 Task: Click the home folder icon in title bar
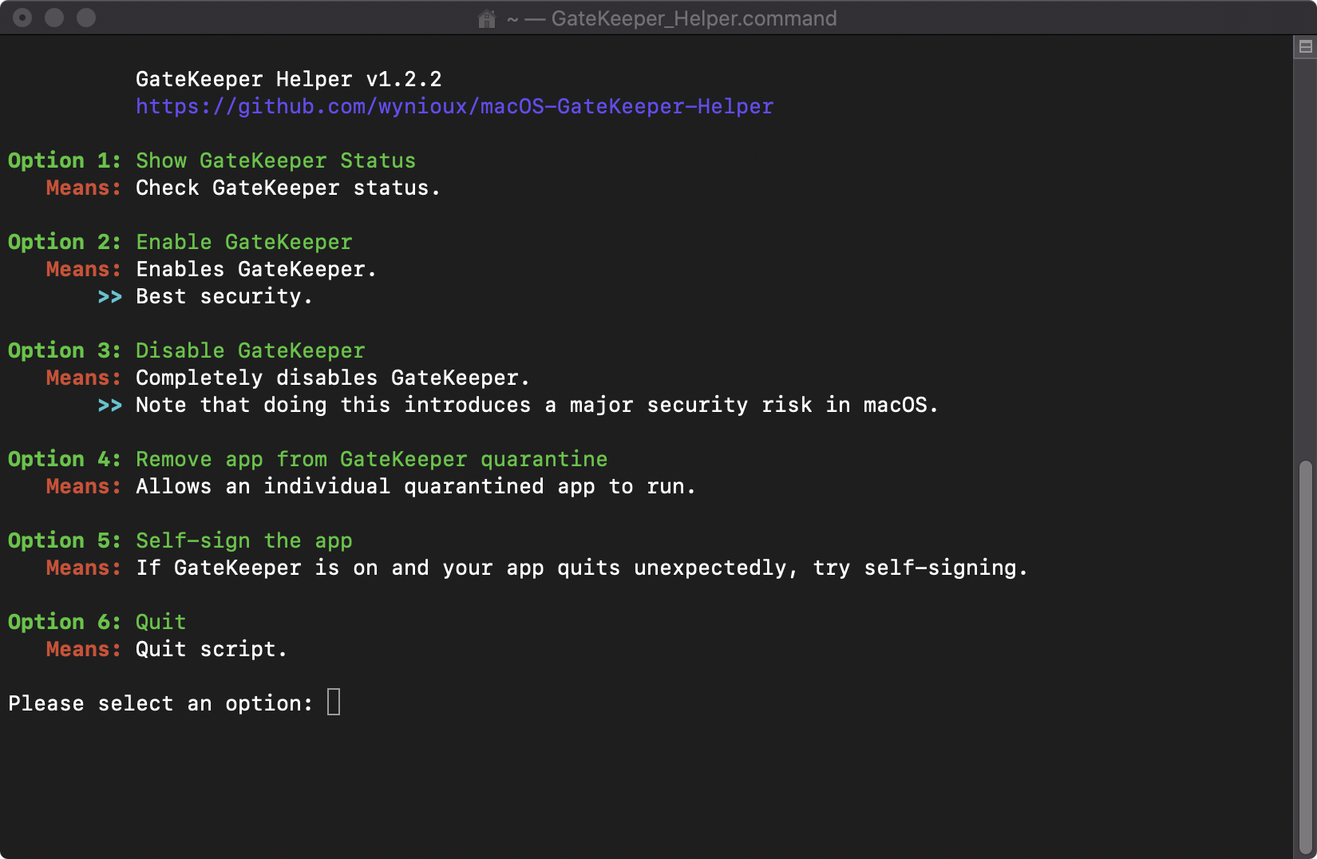(x=487, y=18)
